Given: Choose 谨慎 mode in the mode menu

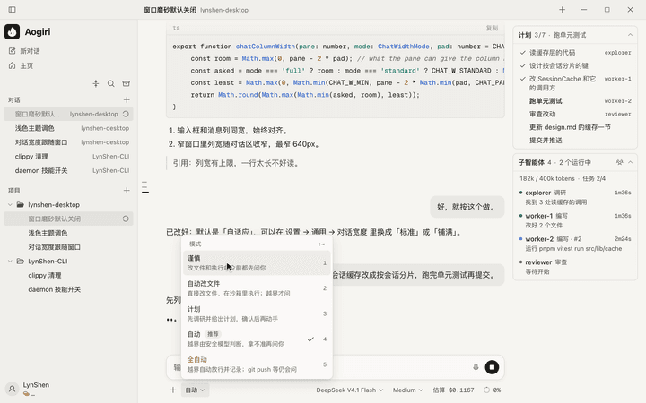Looking at the screenshot, I should coord(257,262).
